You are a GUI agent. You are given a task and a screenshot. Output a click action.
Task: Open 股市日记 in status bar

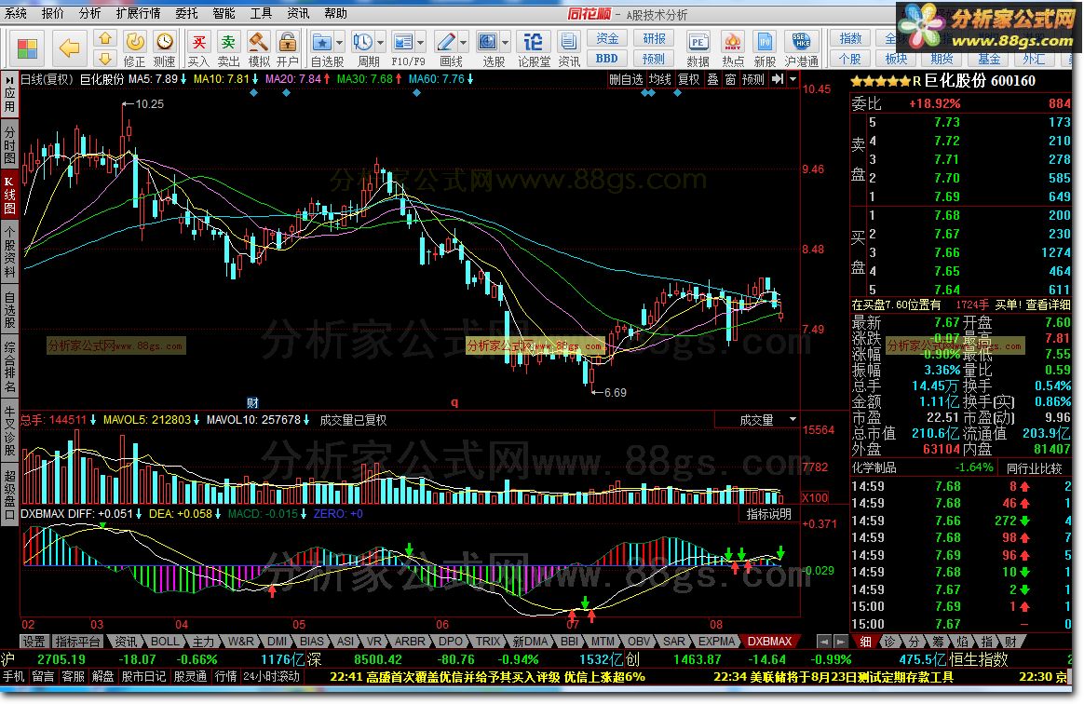[x=143, y=676]
